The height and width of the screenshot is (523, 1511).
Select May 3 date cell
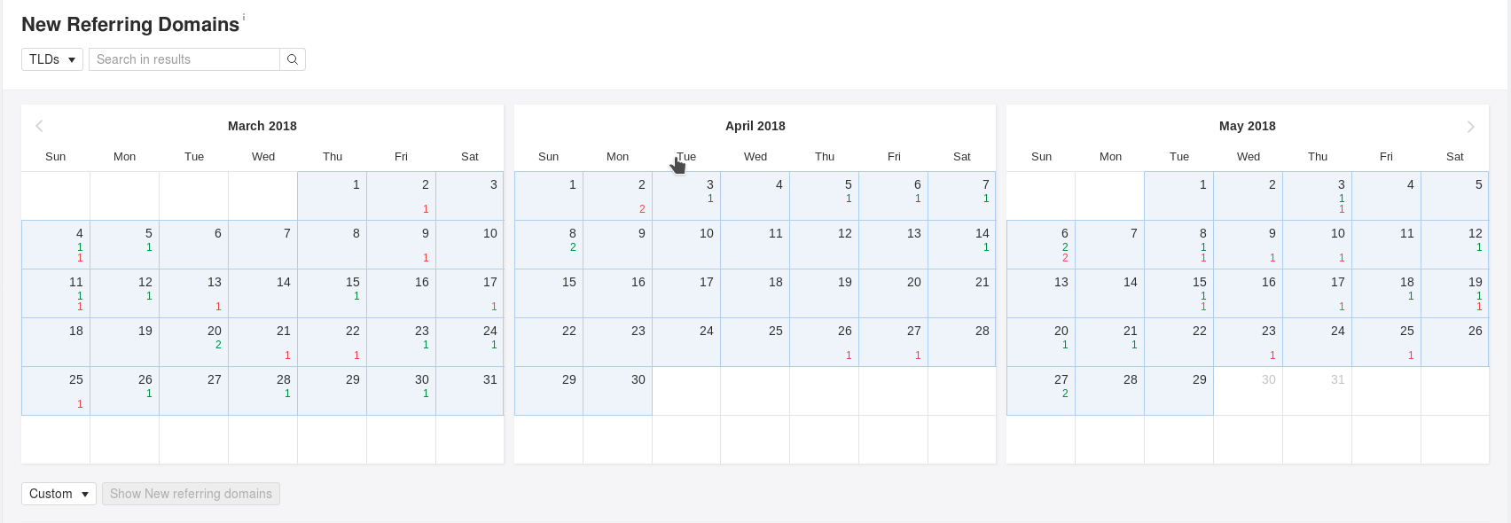pos(1318,196)
